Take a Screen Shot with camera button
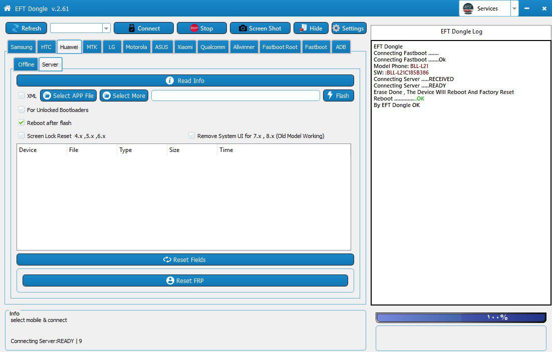 (x=260, y=28)
